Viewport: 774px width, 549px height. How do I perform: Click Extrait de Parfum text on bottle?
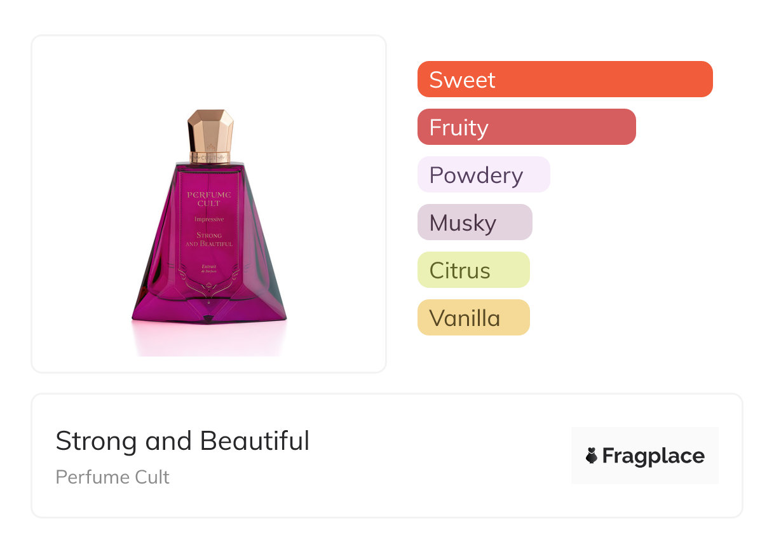210,268
